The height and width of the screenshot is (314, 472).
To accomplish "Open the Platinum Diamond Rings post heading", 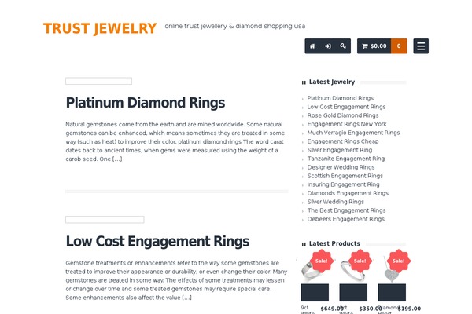I will point(146,103).
